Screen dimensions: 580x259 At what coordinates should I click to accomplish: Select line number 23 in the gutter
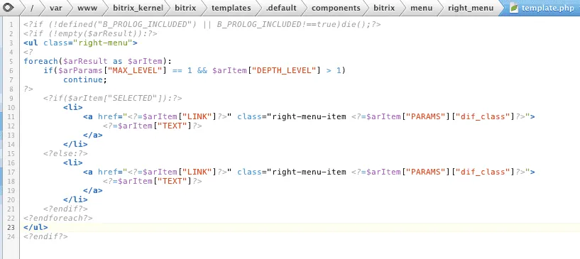(x=11, y=228)
